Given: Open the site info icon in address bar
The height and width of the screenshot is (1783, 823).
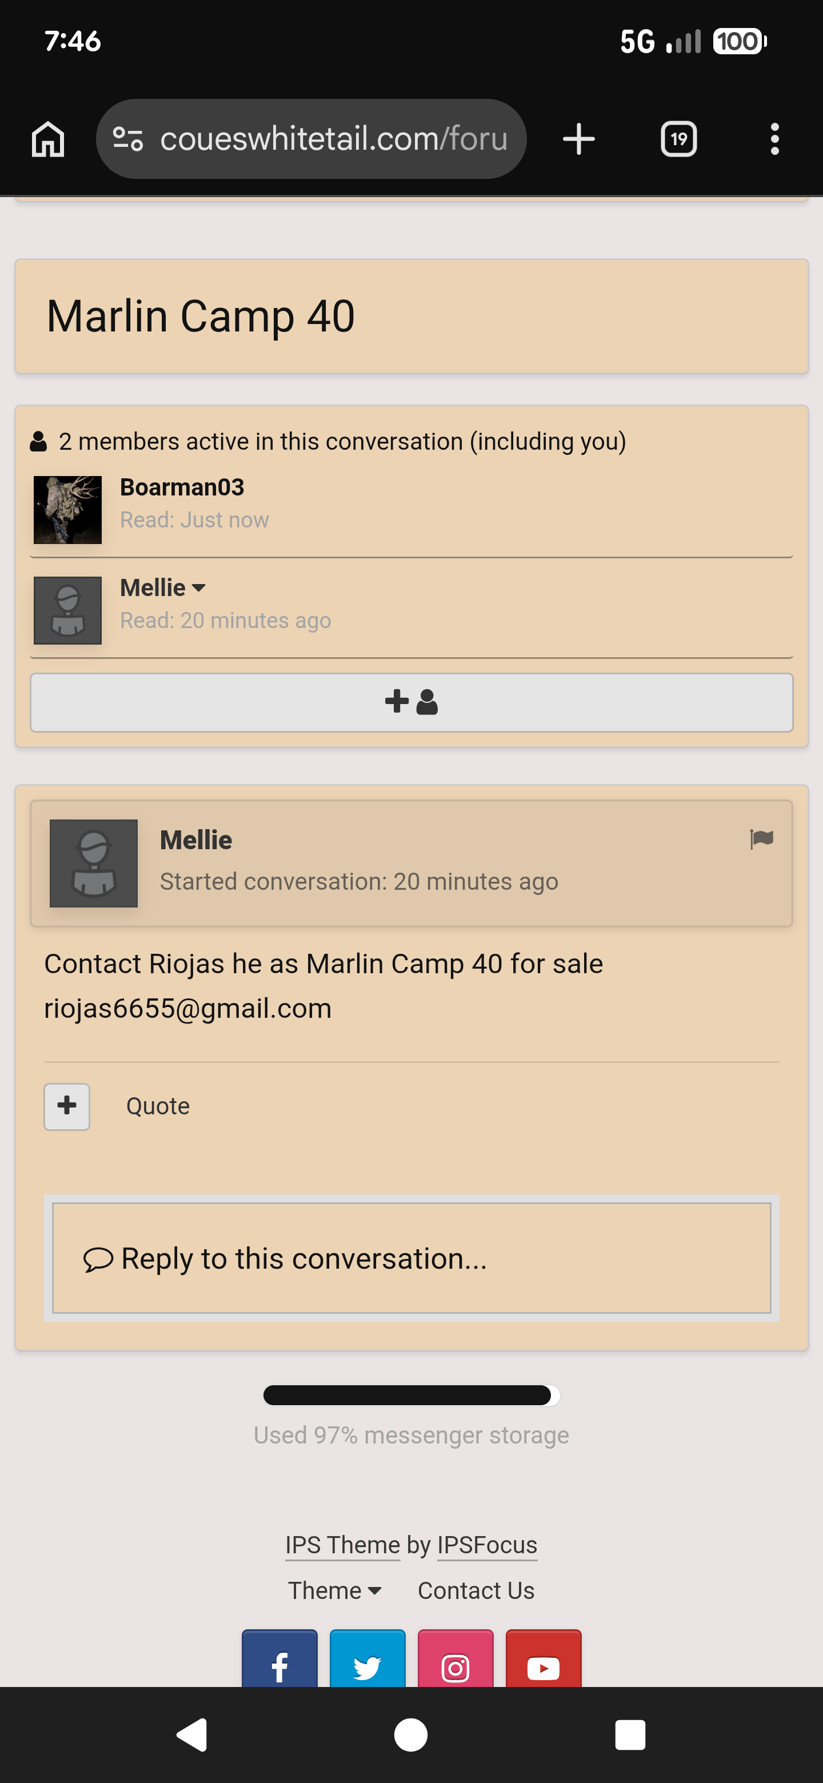Looking at the screenshot, I should tap(128, 139).
